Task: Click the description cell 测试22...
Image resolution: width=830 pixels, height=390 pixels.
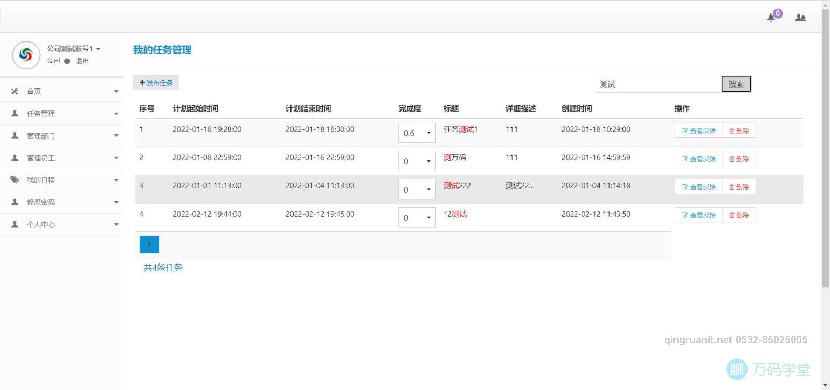Action: [x=519, y=185]
